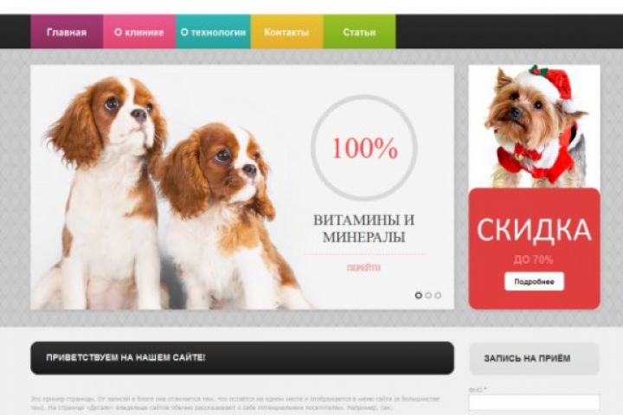Click the Приветствуем на нашем сайте bar
The width and height of the screenshot is (623, 415).
(242, 358)
